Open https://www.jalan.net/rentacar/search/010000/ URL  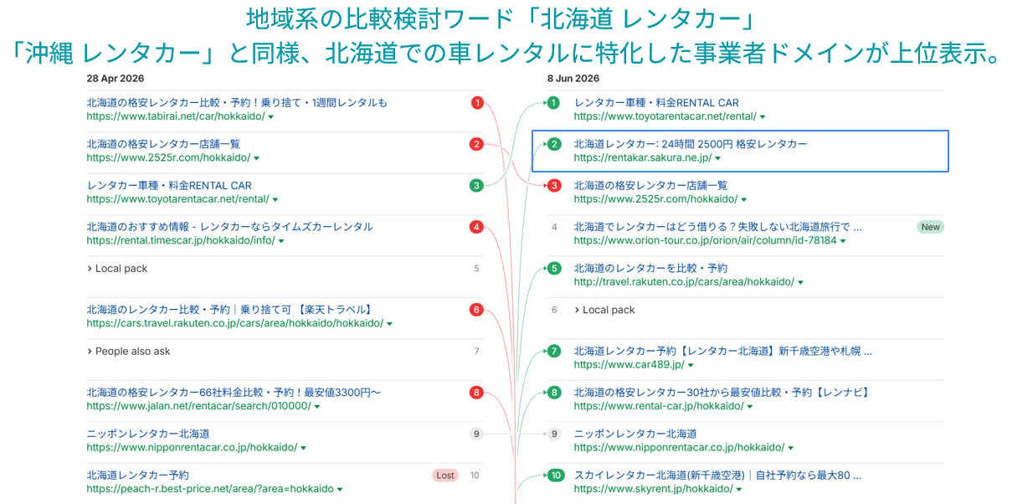[198, 406]
